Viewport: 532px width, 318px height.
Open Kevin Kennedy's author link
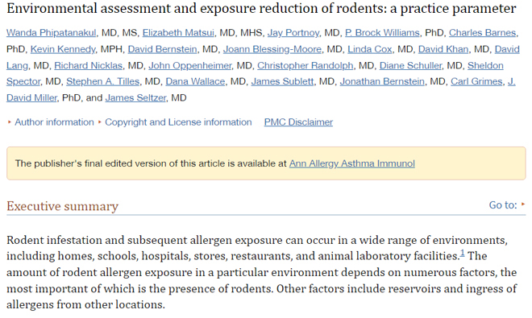63,49
